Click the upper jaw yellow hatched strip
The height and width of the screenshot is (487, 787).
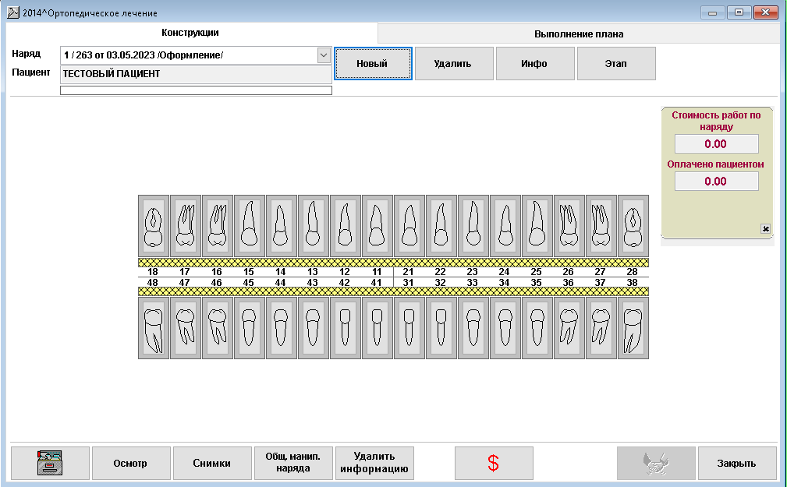click(393, 263)
